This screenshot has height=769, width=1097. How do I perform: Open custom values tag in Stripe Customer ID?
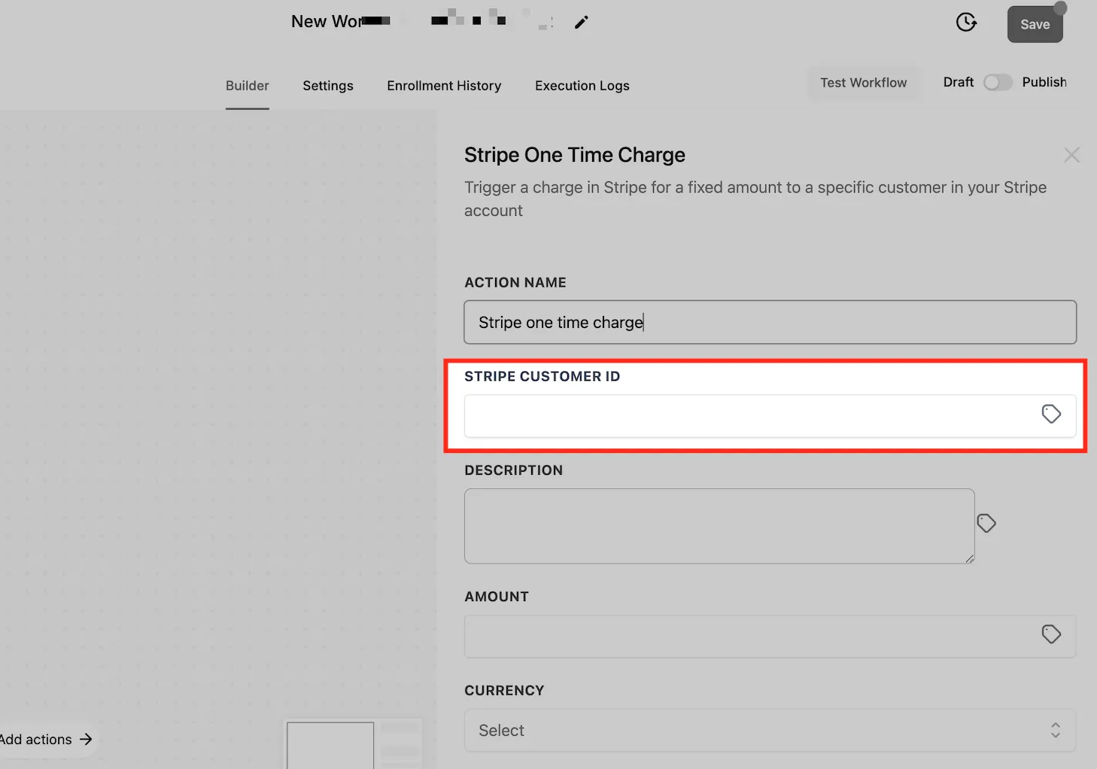[x=1051, y=414]
